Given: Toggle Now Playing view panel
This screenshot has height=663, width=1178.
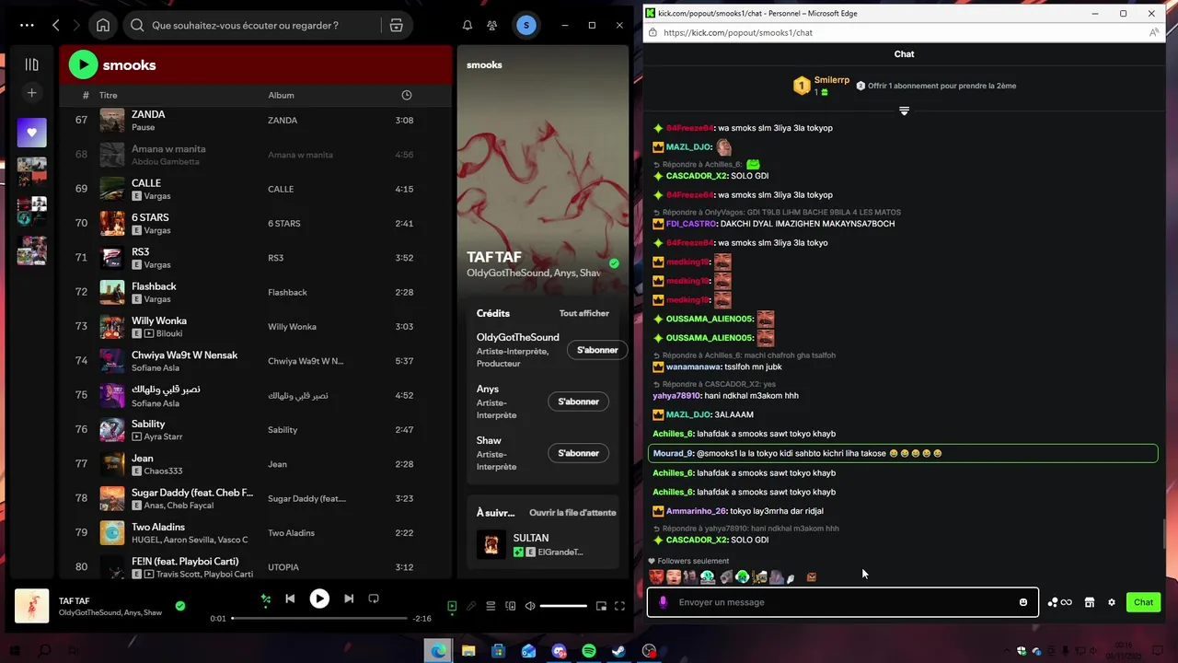Looking at the screenshot, I should [452, 606].
